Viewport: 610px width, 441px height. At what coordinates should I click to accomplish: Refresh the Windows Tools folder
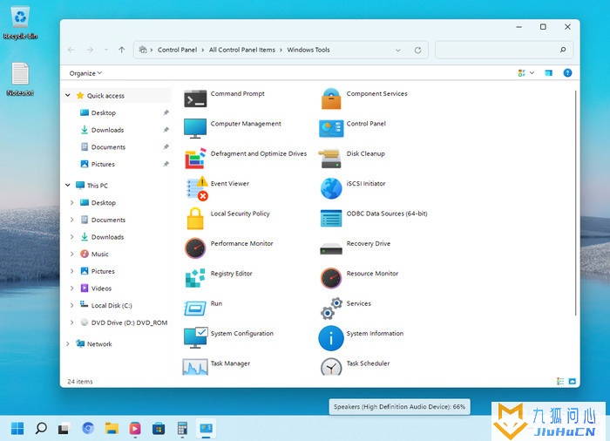[x=417, y=50]
